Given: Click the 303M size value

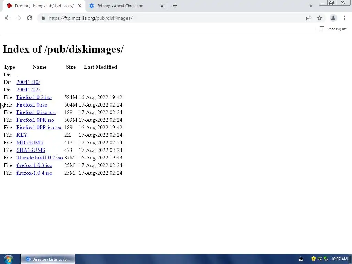Looking at the screenshot, I should click(x=71, y=120).
